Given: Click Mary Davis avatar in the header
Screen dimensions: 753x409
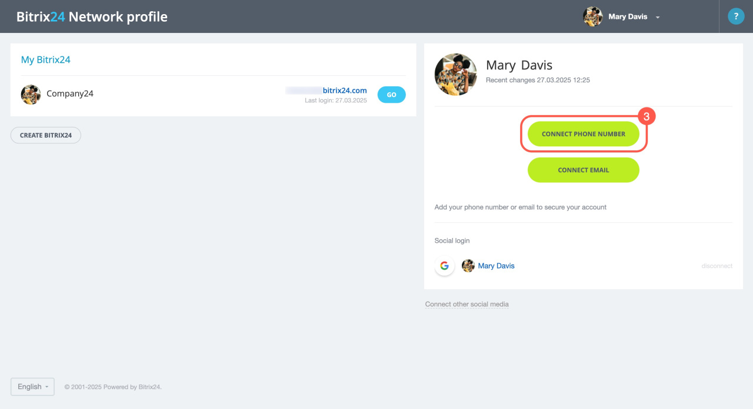Looking at the screenshot, I should pyautogui.click(x=593, y=16).
